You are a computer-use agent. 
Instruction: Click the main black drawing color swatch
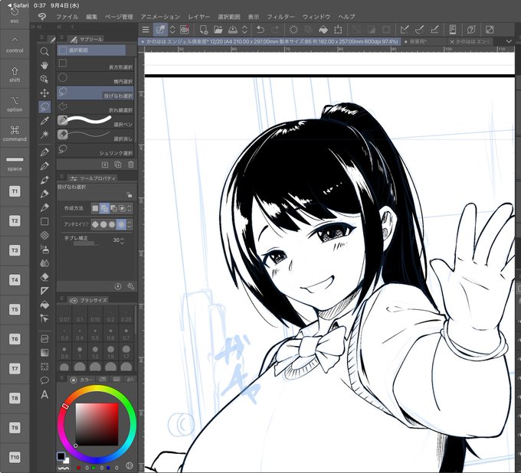[x=61, y=456]
